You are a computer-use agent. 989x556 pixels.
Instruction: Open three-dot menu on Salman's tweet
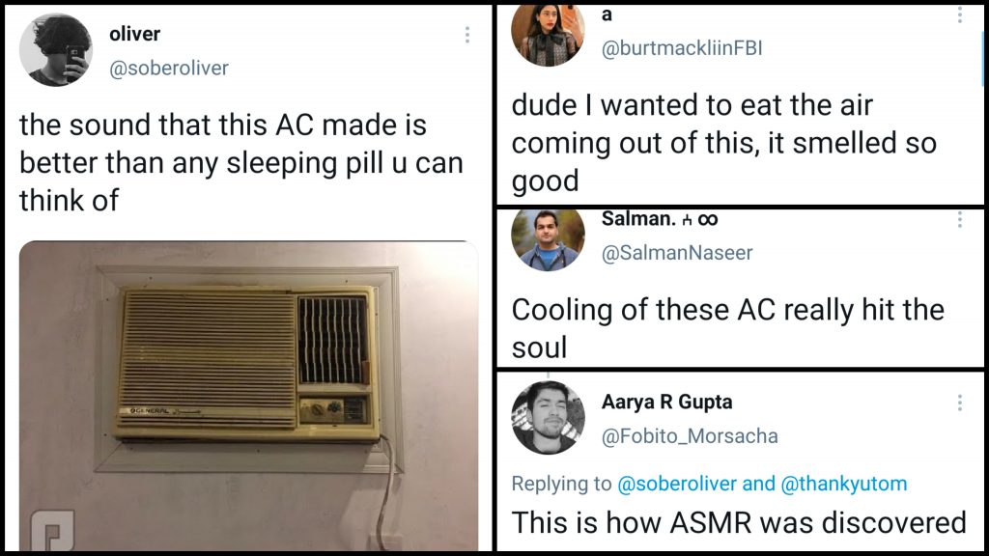click(x=960, y=219)
